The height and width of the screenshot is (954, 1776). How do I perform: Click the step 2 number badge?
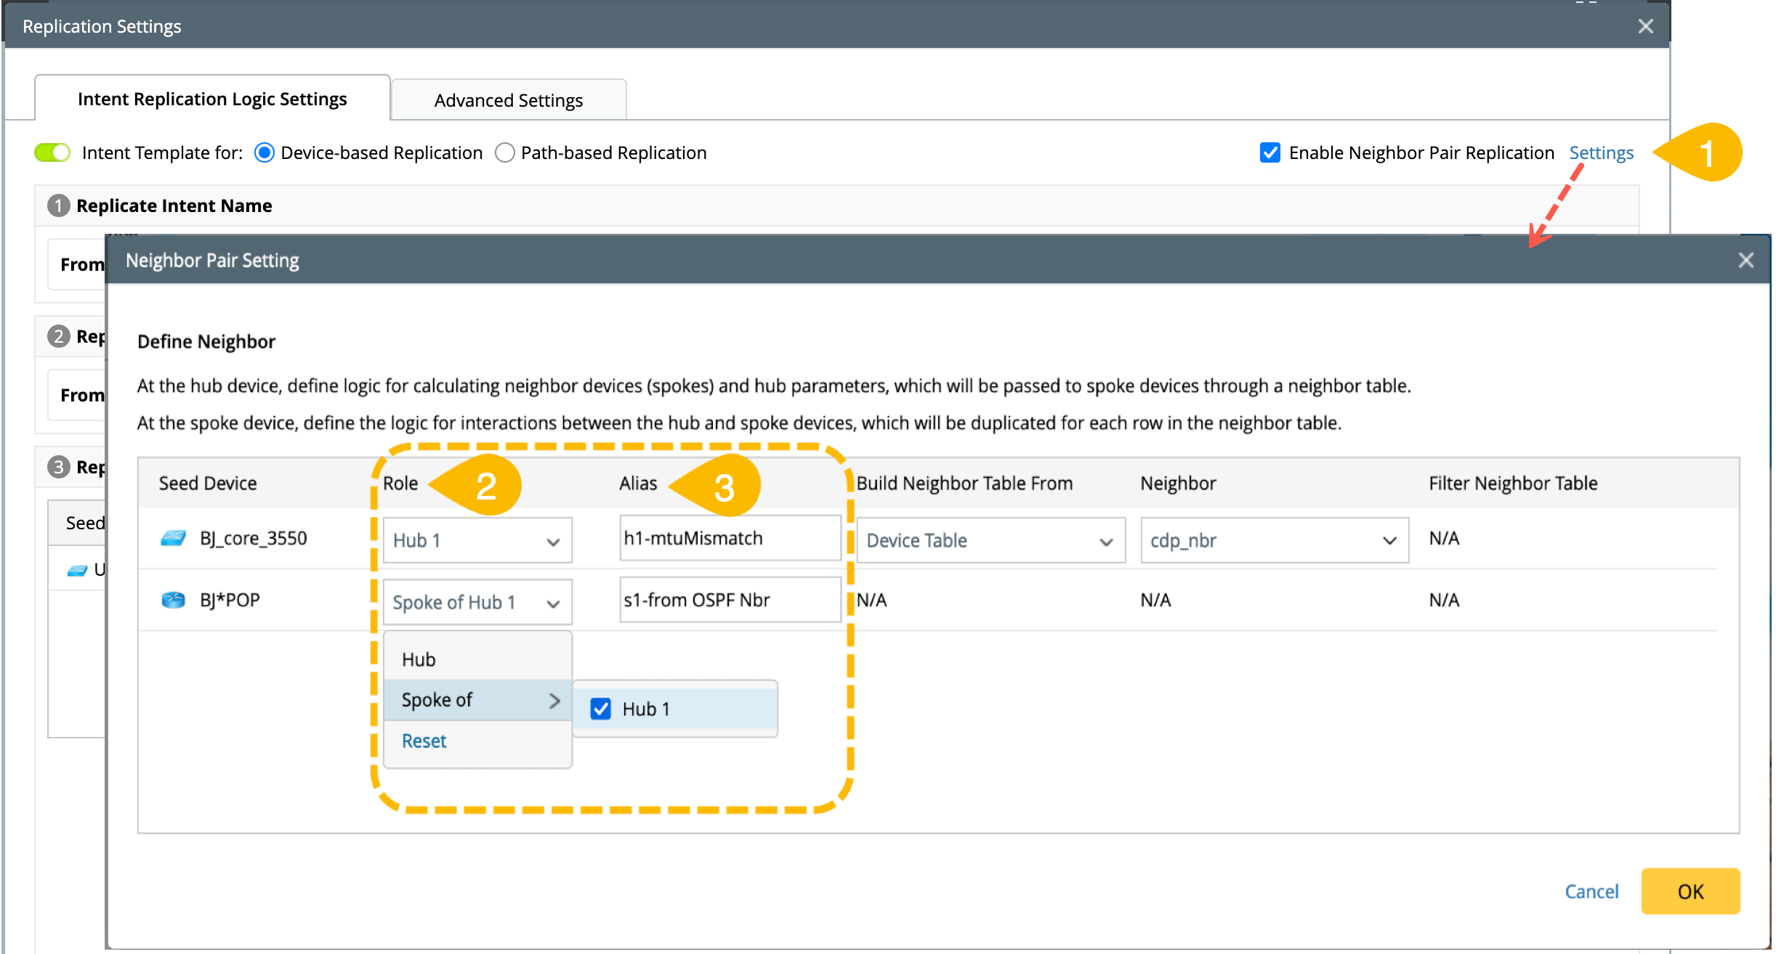click(x=58, y=336)
